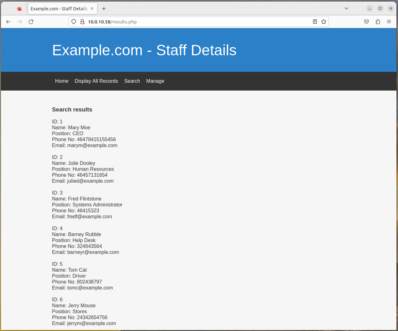Click the forward navigation arrow
Screen dimensions: 398x331
click(x=20, y=22)
